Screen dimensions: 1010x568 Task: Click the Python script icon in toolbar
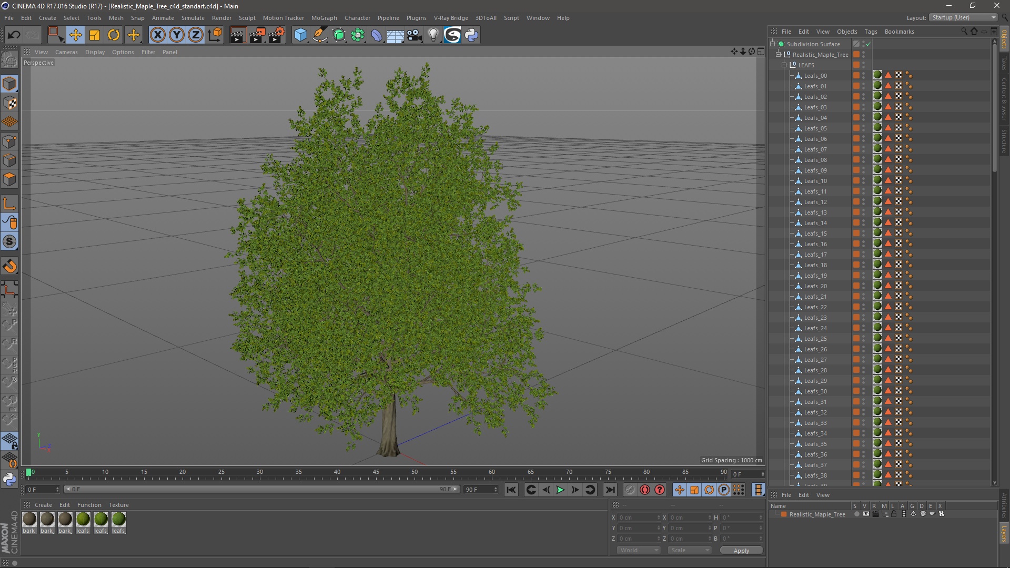point(471,35)
